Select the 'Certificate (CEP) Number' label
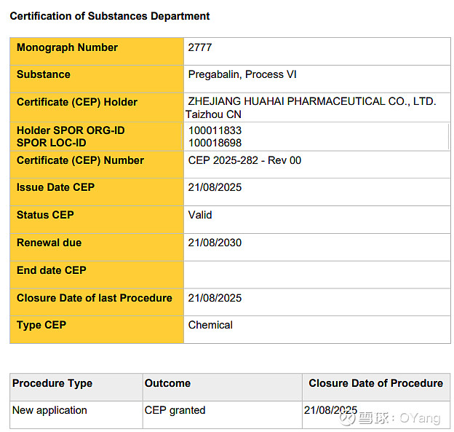454x432 pixels. pos(80,160)
